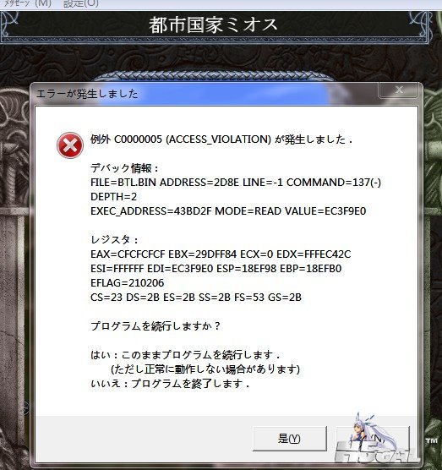Click the EFLAG=210206 line
The width and height of the screenshot is (442, 470).
point(128,282)
